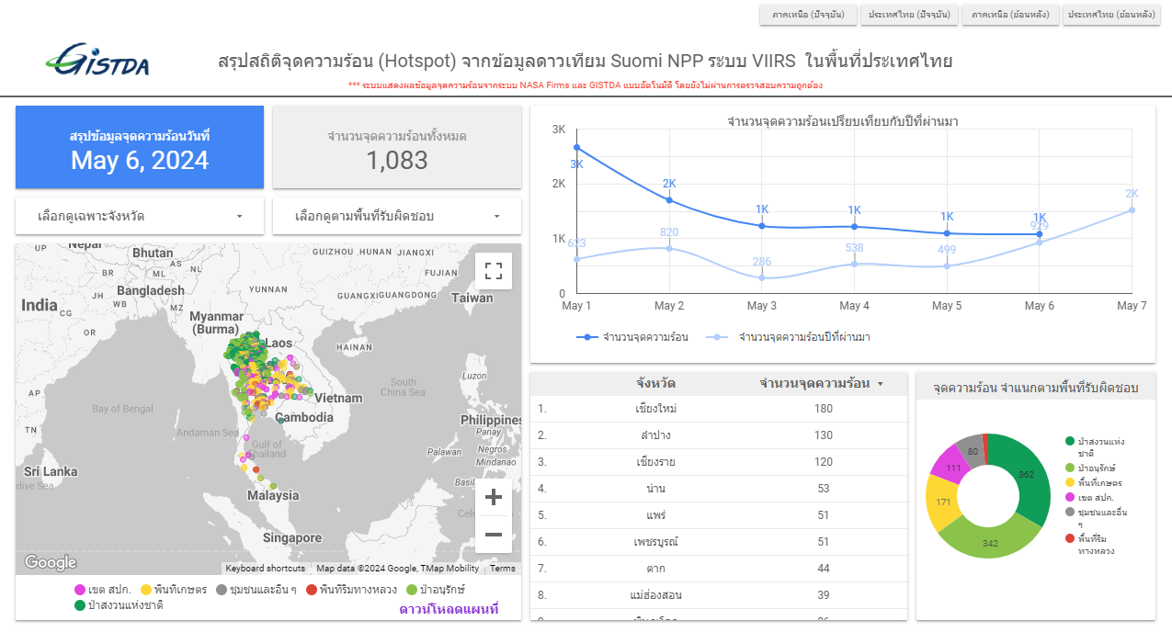Viewport: 1172px width, 632px height.
Task: Click the Google logo on the map
Action: (51, 562)
